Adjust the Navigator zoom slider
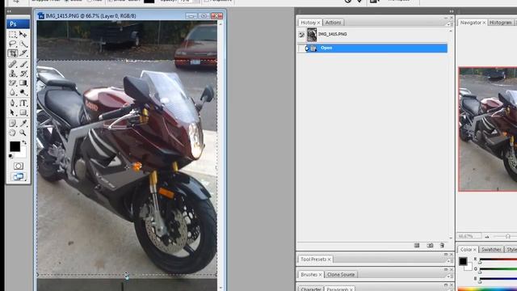This screenshot has height=291, width=517. [508, 236]
